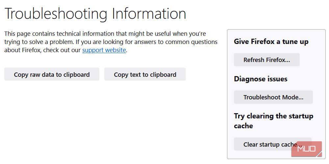Image resolution: width=329 pixels, height=164 pixels.
Task: Click the "Diagnose issues" heading
Action: click(x=261, y=79)
